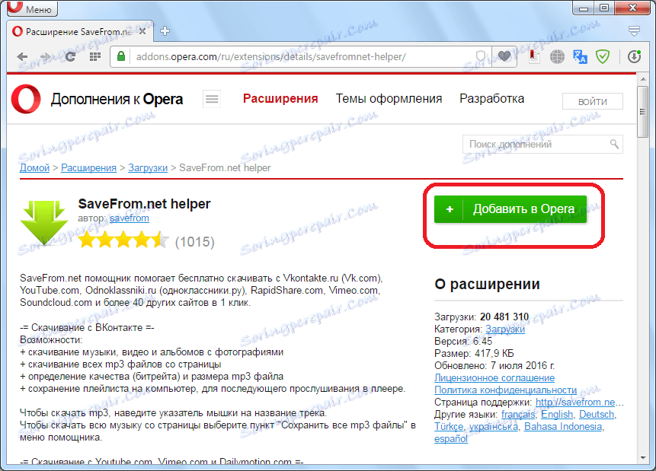Open Лицензионное соглашение link
Image resolution: width=656 pixels, height=471 pixels.
pyautogui.click(x=494, y=378)
